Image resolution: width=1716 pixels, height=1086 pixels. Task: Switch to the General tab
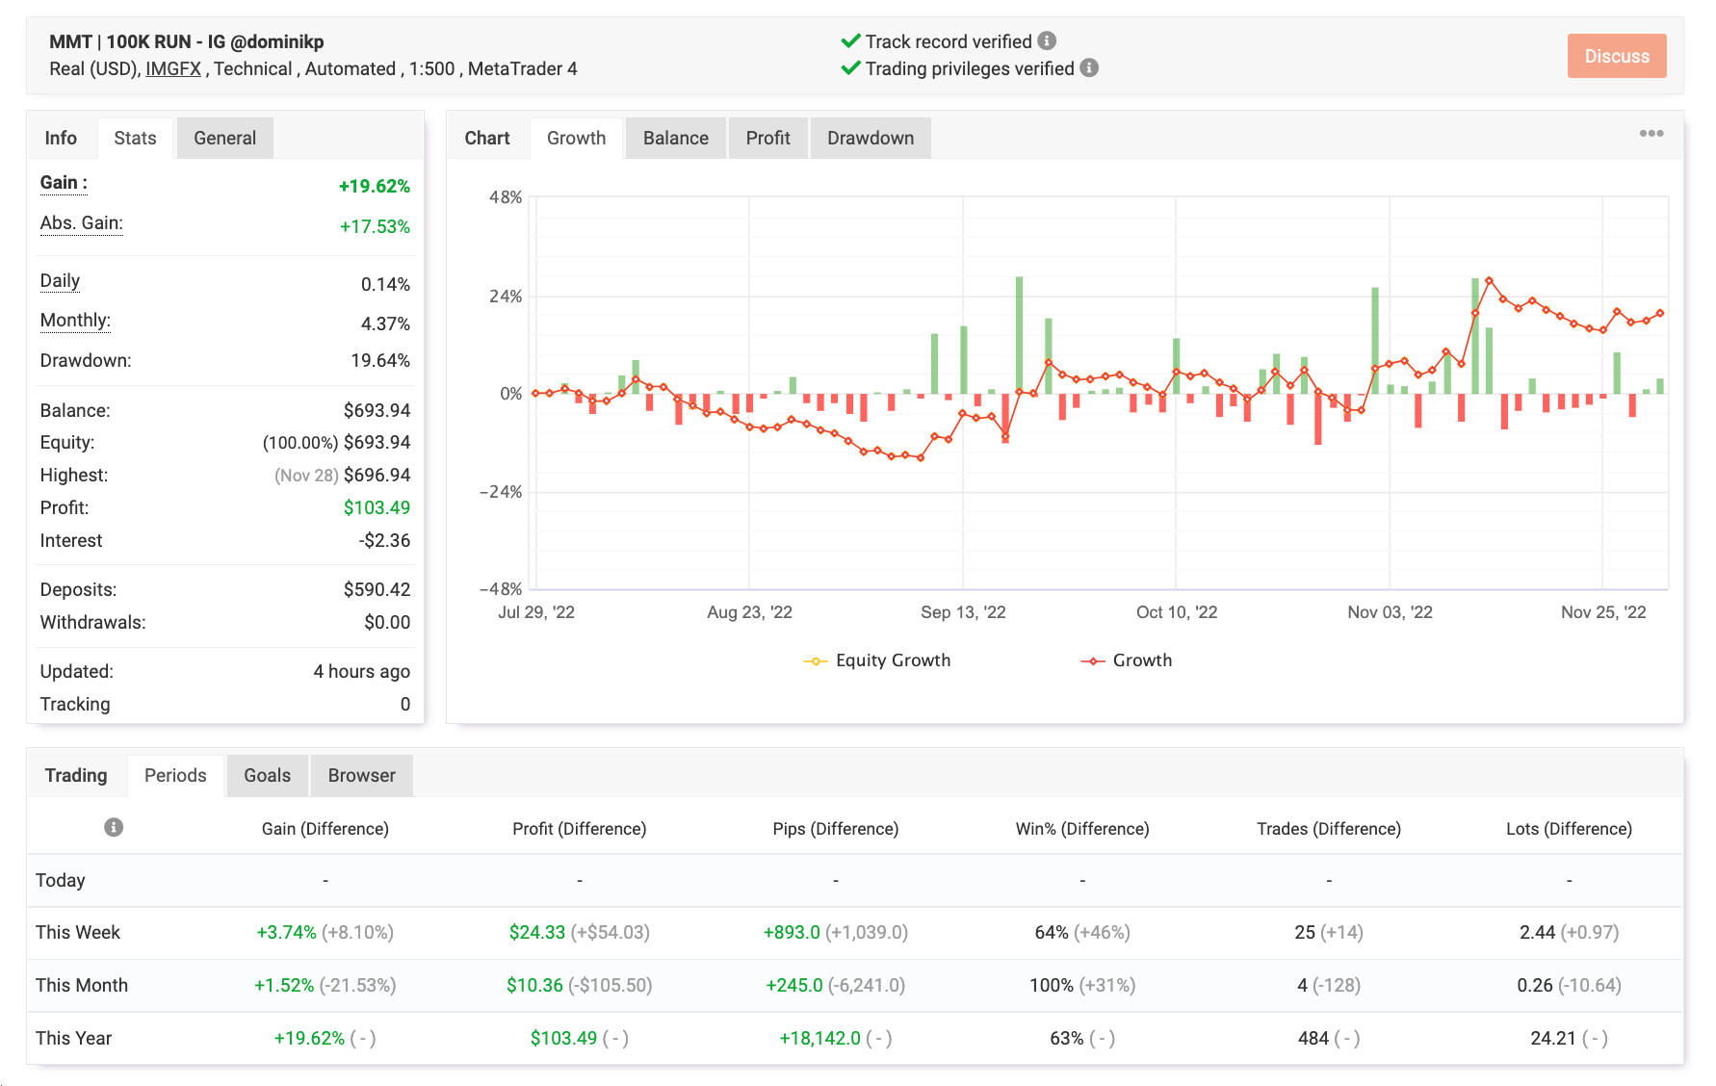click(x=224, y=138)
